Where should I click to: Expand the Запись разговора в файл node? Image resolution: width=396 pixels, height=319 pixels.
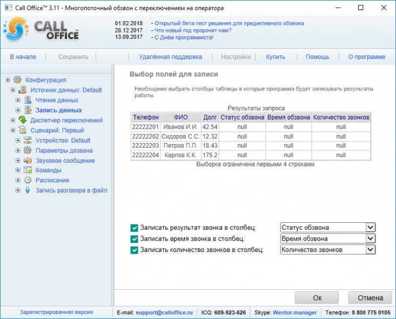click(18, 190)
